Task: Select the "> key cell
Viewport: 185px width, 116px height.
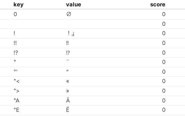Action: point(16,91)
